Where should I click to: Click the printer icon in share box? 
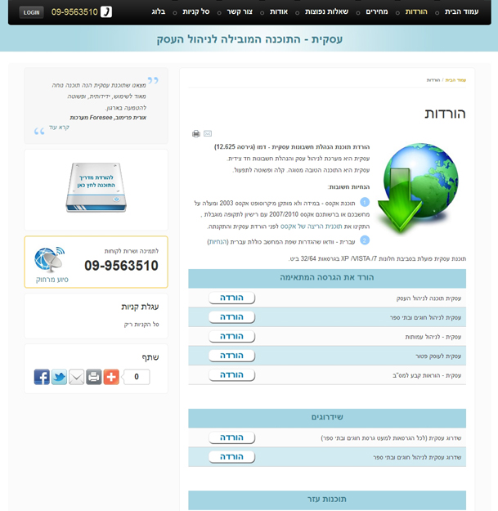pos(94,377)
